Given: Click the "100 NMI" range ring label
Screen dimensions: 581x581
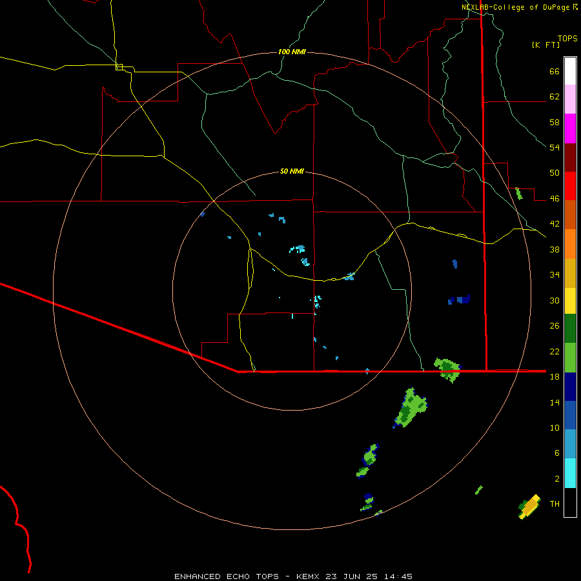Looking at the screenshot, I should 292,52.
